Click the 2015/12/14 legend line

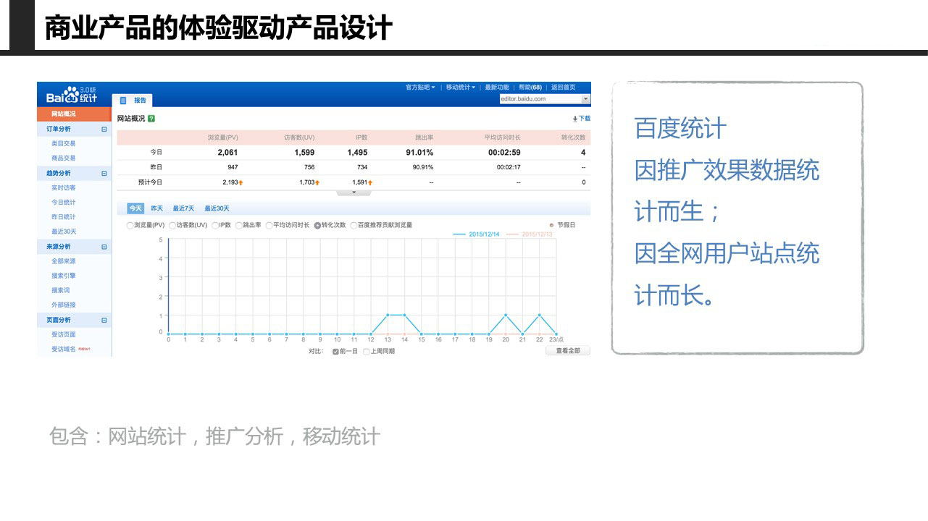coord(459,234)
